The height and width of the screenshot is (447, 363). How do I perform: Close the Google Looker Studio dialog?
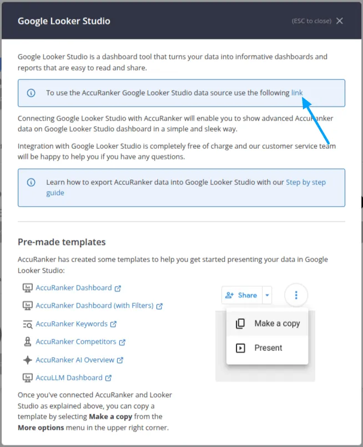pyautogui.click(x=340, y=21)
